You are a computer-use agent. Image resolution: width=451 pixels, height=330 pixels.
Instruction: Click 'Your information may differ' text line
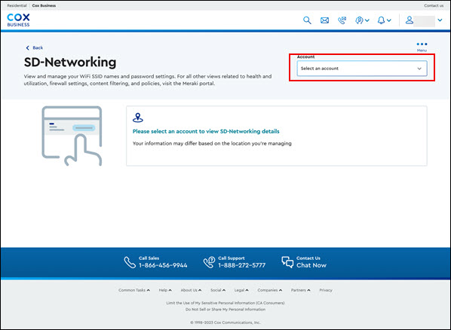point(212,143)
